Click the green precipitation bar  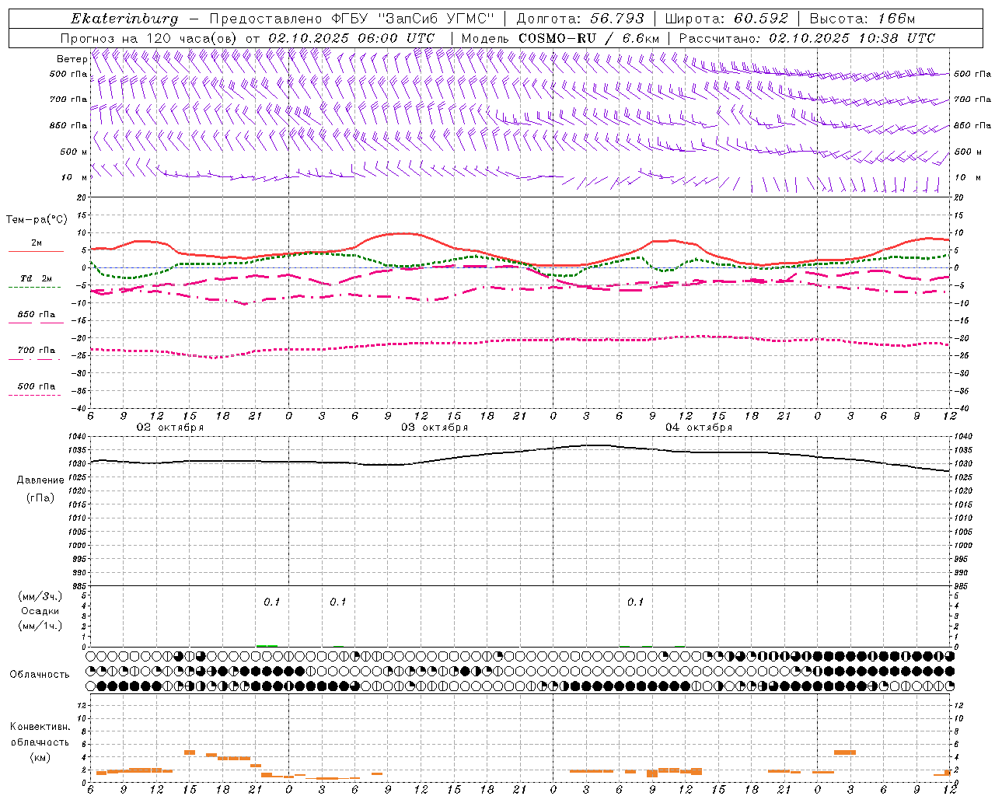coord(267,645)
